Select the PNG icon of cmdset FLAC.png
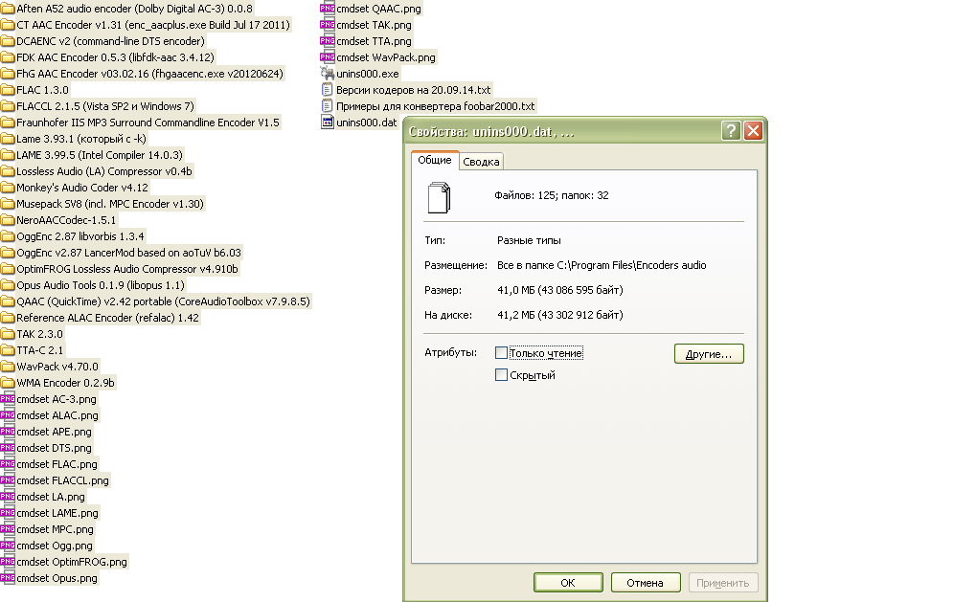Viewport: 977px width, 602px height. (x=8, y=464)
